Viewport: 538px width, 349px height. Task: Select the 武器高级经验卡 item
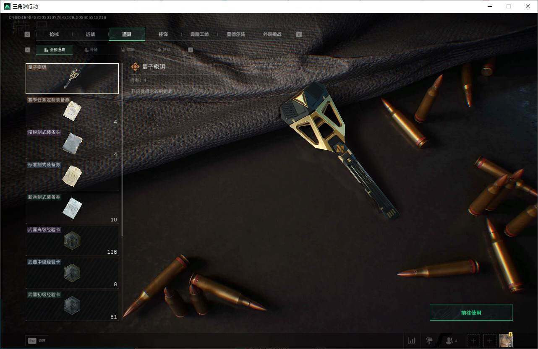click(72, 241)
